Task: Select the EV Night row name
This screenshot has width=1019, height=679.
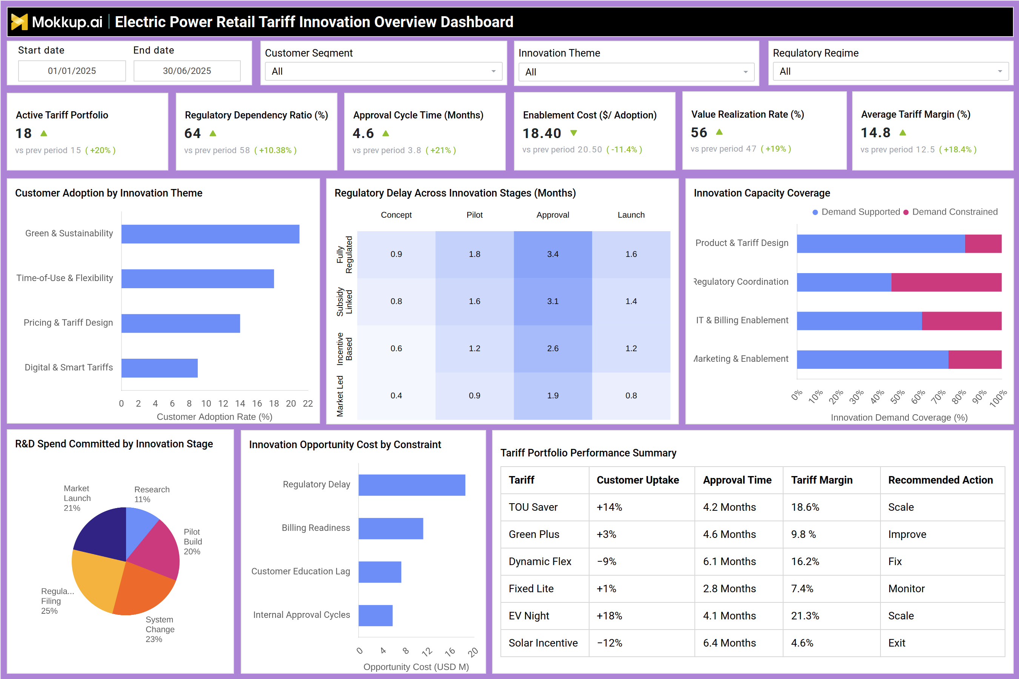Action: coord(529,616)
